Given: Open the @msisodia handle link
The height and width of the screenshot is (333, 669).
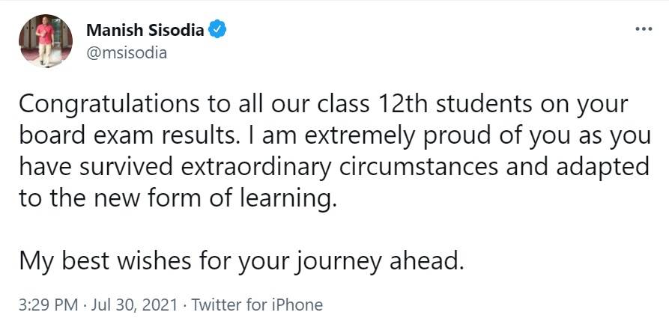Looking at the screenshot, I should coord(127,52).
